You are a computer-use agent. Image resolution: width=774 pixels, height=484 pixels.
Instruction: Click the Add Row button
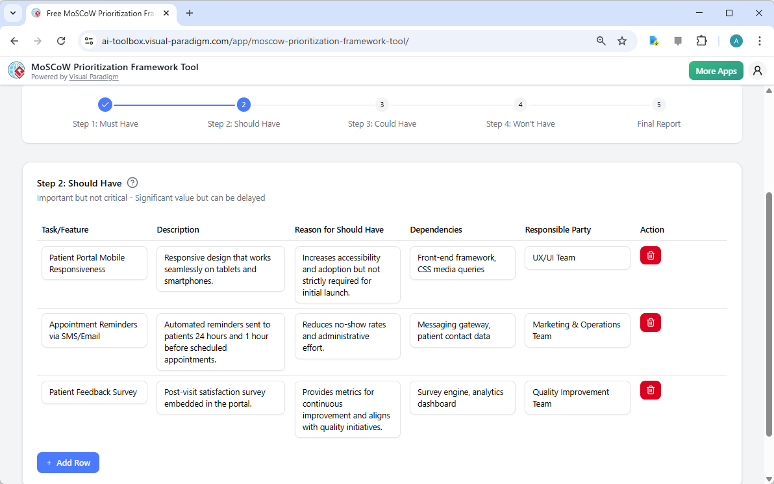68,463
